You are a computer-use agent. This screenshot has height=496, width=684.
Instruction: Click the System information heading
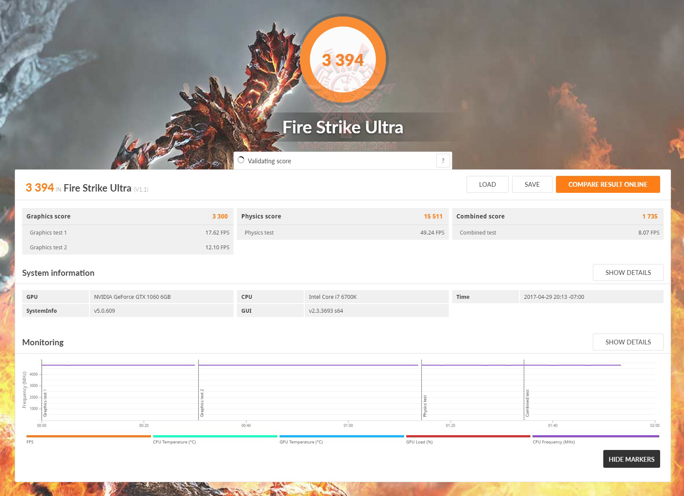[x=58, y=273]
